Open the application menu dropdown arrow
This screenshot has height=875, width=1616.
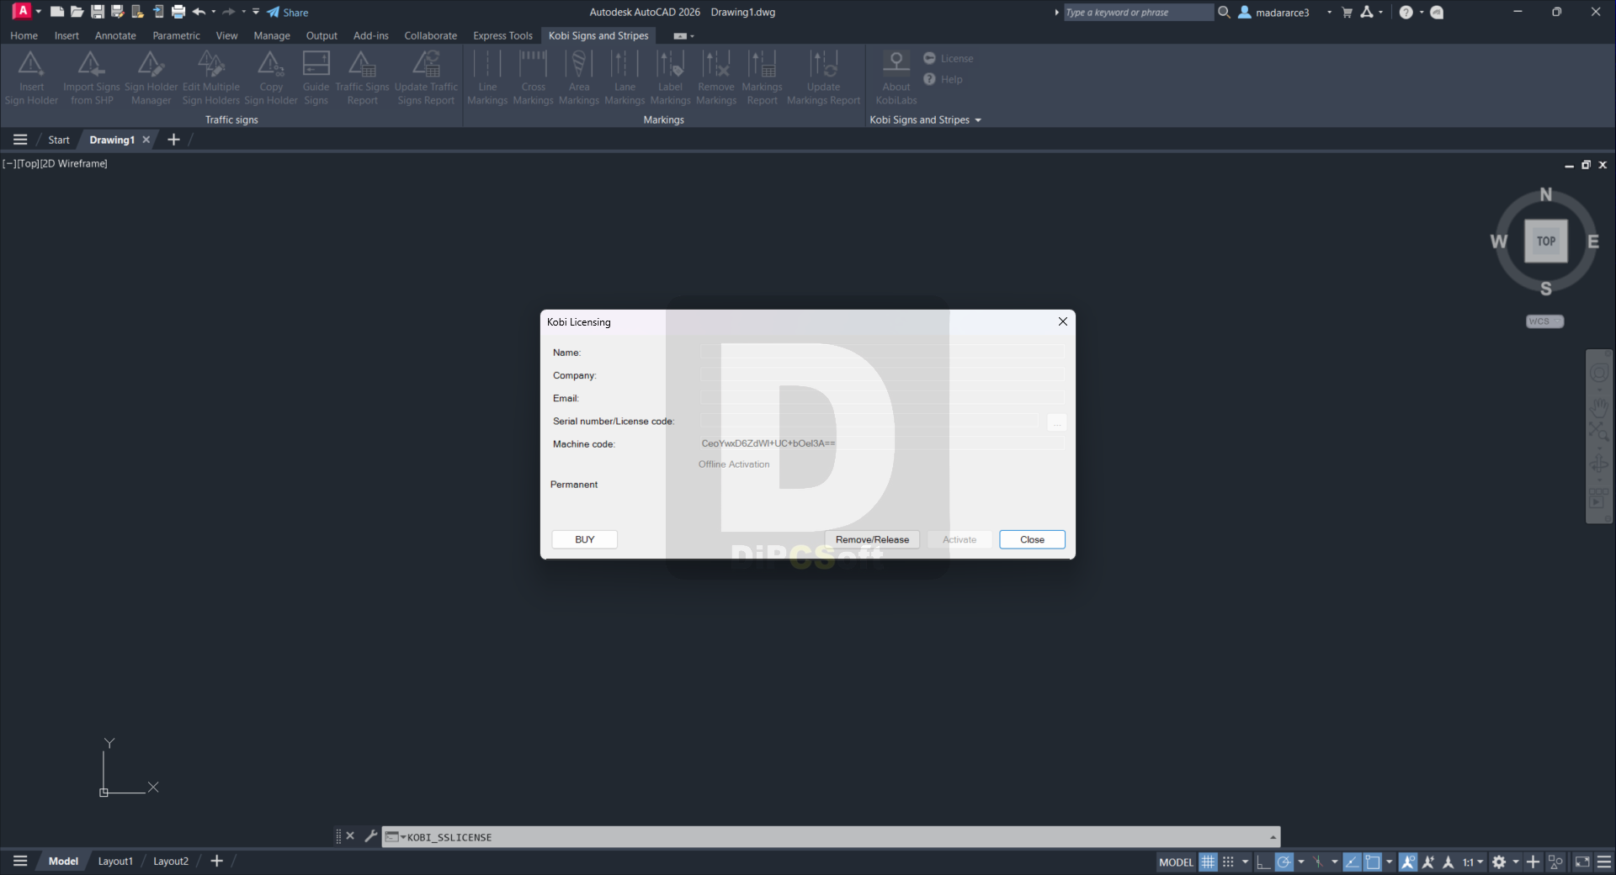[39, 12]
